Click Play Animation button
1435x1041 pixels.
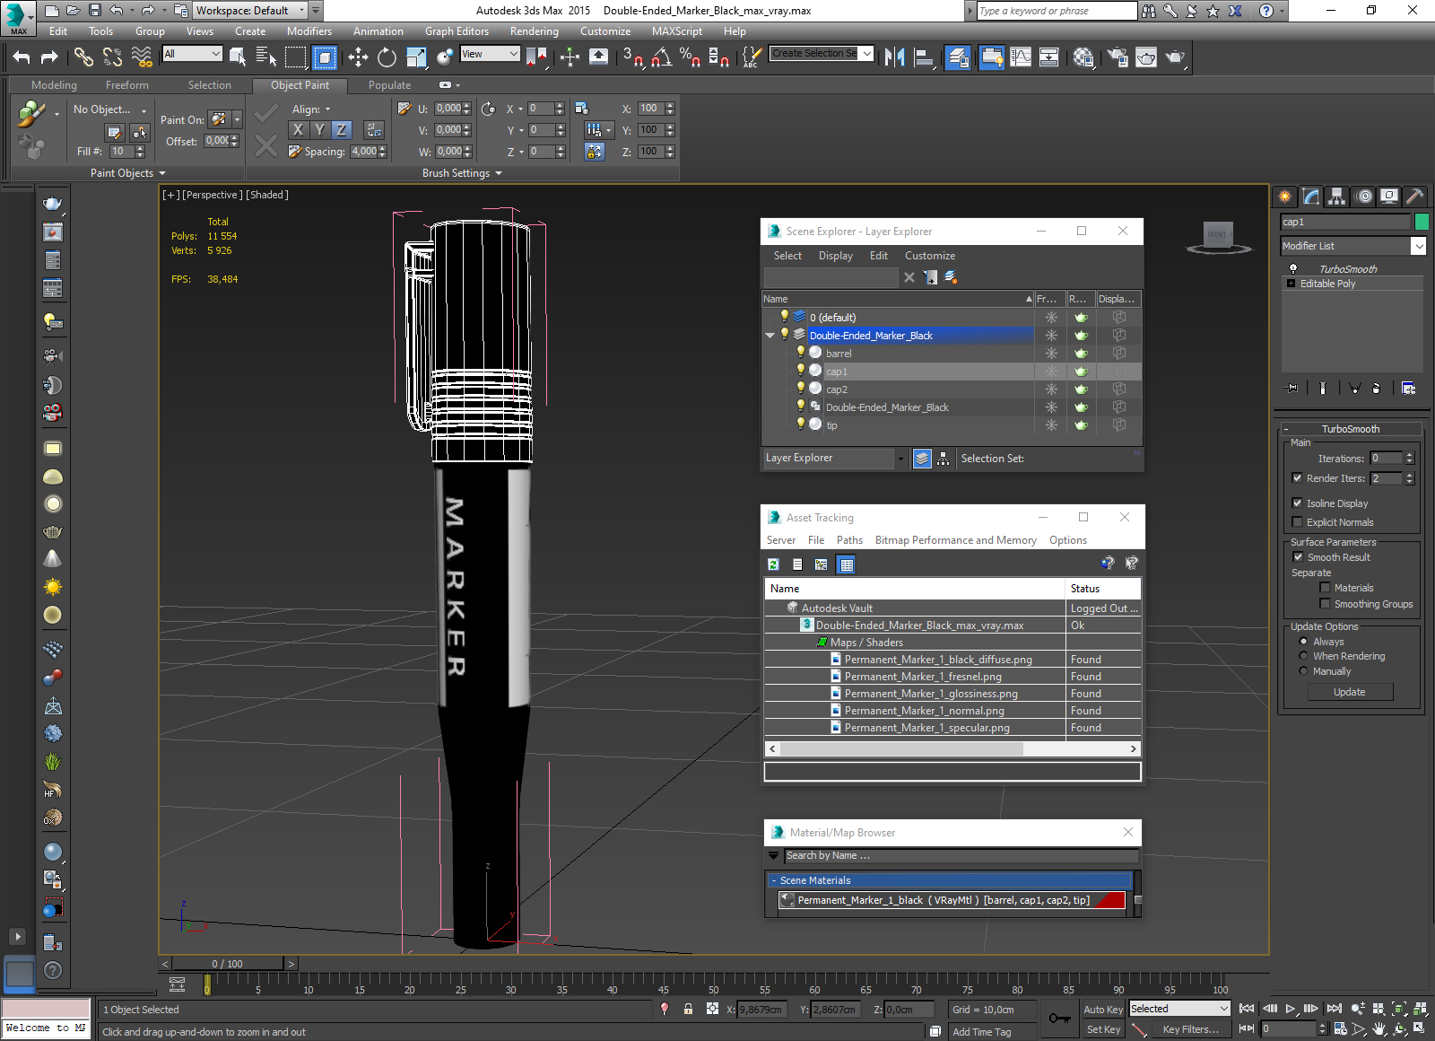(x=1291, y=1009)
